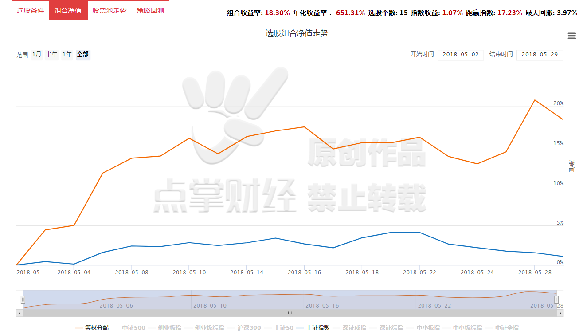The width and height of the screenshot is (583, 336).
Task: Set range to 1年
Action: [67, 55]
